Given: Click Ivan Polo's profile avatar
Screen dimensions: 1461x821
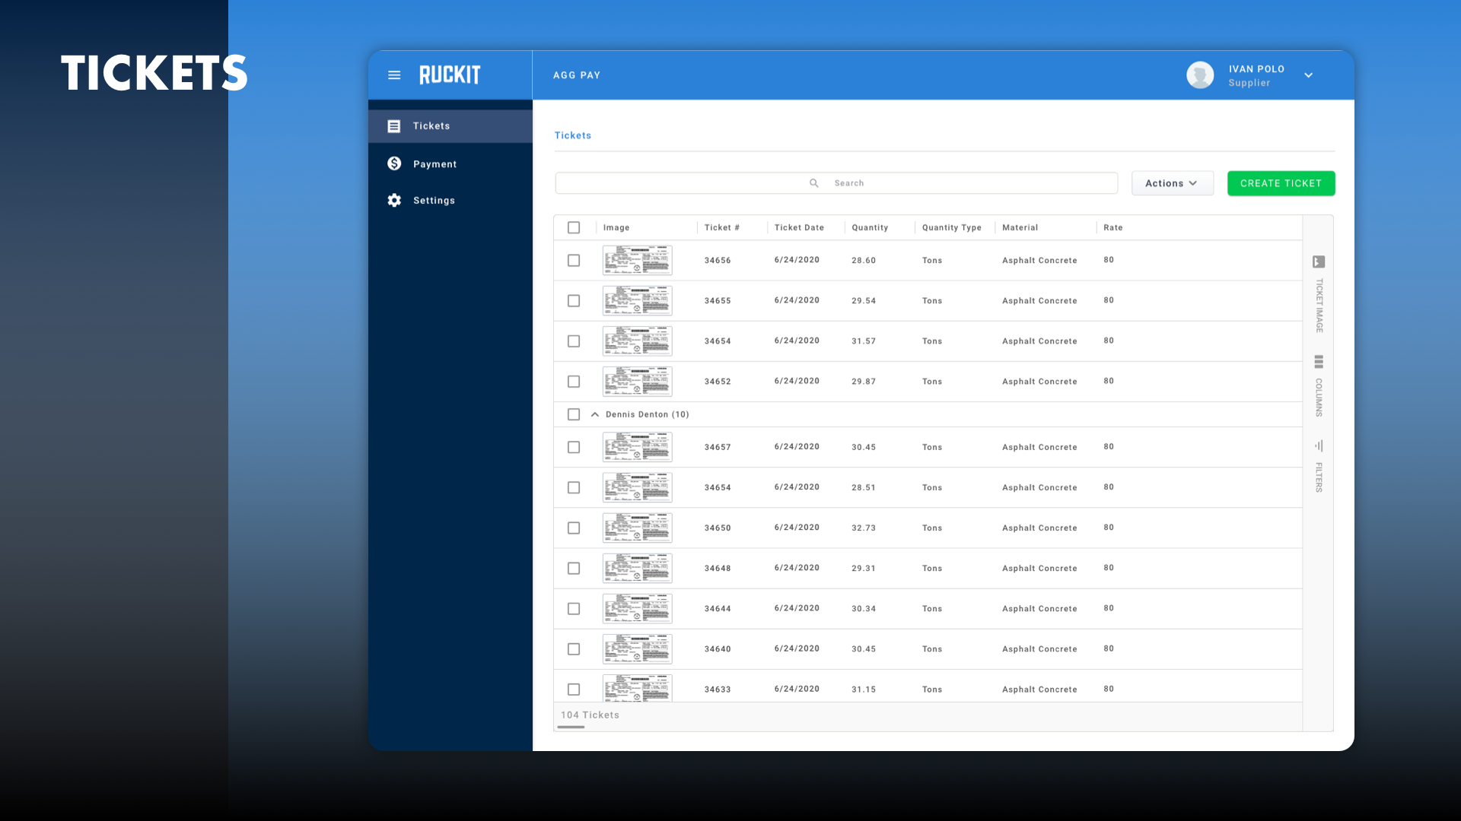Looking at the screenshot, I should pyautogui.click(x=1200, y=75).
